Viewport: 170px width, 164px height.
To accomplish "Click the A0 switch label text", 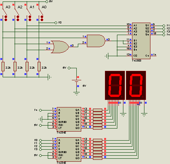I will pos(44,7).
